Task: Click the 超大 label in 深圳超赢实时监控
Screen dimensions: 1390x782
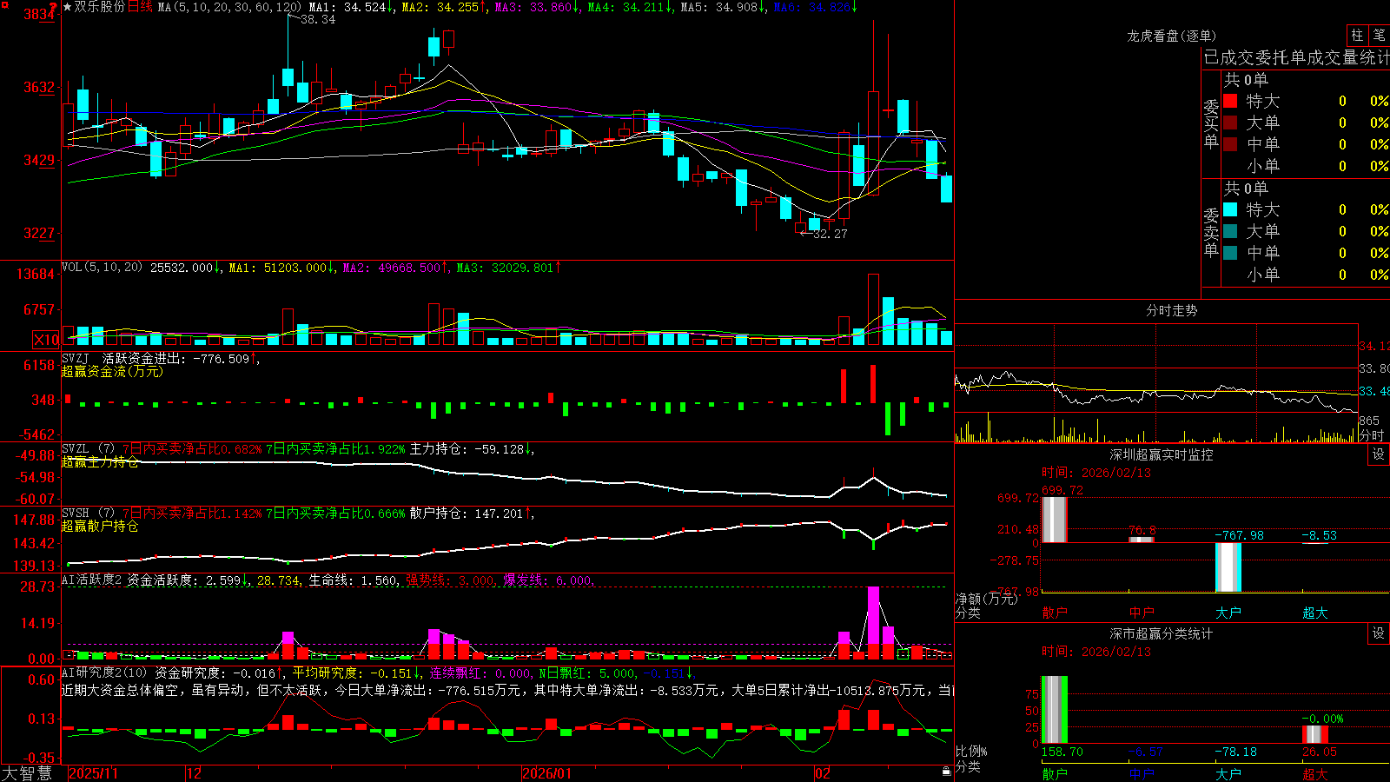Action: pyautogui.click(x=1315, y=613)
